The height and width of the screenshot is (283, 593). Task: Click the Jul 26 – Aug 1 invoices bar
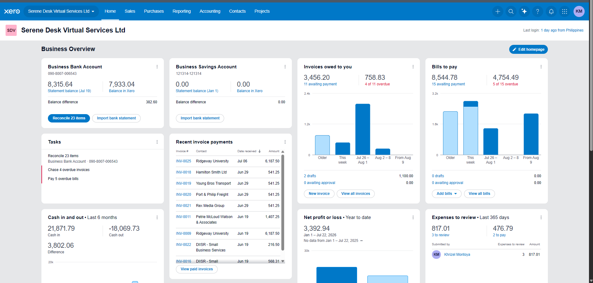tap(362, 129)
